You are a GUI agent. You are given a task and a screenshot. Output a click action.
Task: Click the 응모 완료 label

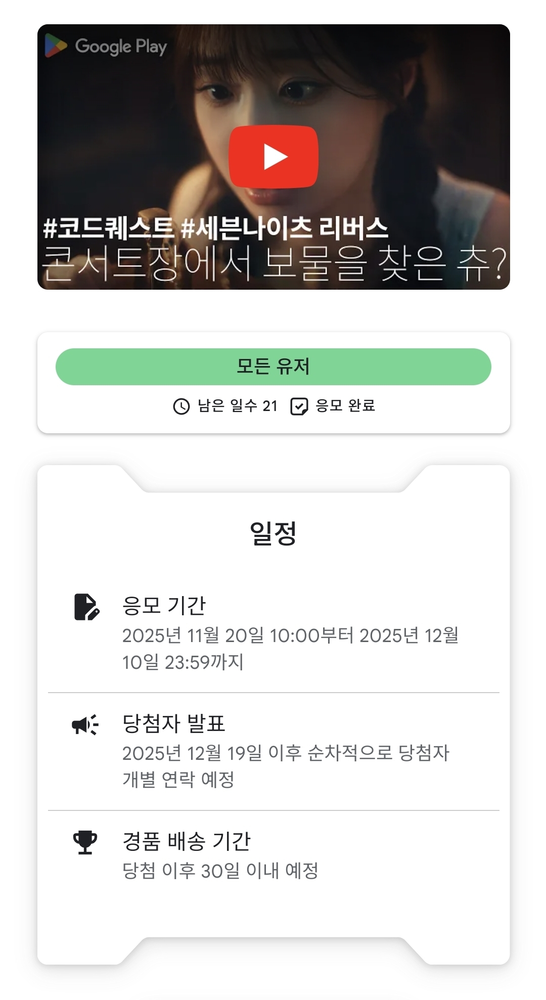[345, 405]
